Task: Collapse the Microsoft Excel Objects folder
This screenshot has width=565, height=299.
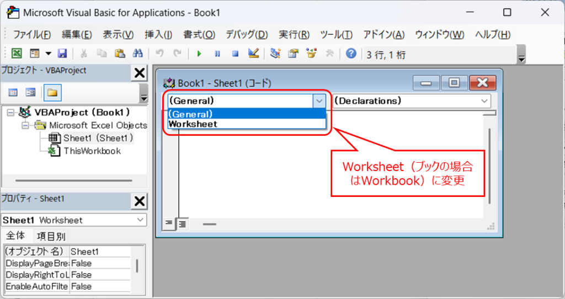Action: [25, 126]
